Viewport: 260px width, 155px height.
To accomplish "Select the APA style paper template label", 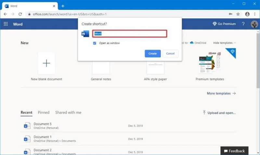I will point(155,79).
